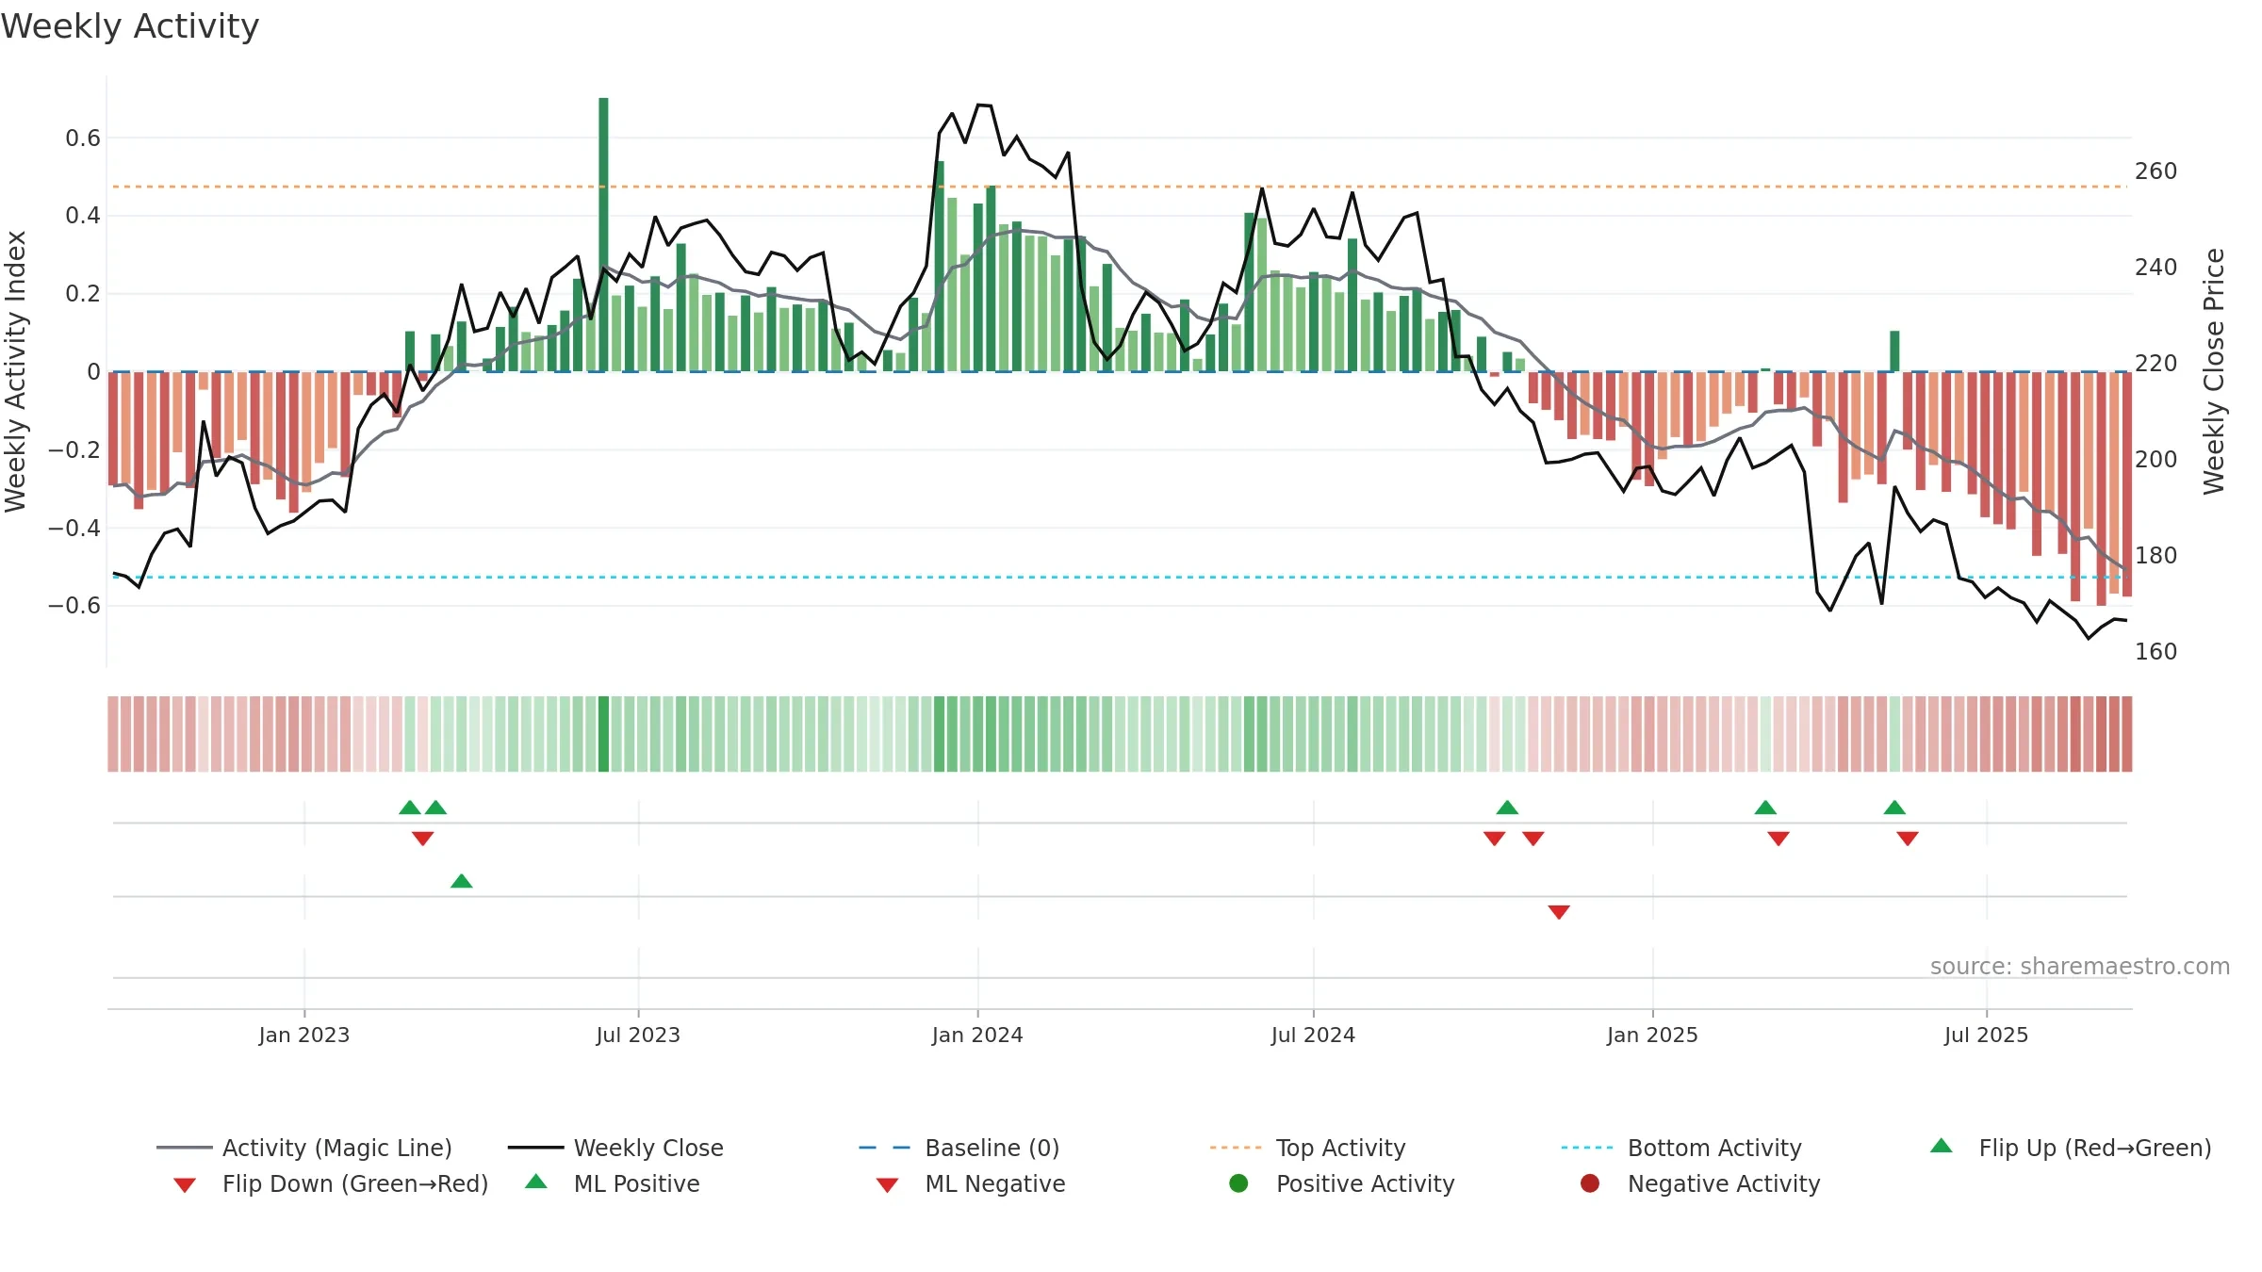
Task: Select the lone ML Negative red triangle marker on chart
Action: [x=1559, y=912]
